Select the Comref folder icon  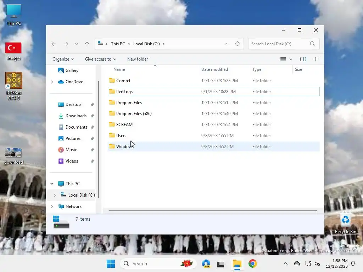pos(112,80)
